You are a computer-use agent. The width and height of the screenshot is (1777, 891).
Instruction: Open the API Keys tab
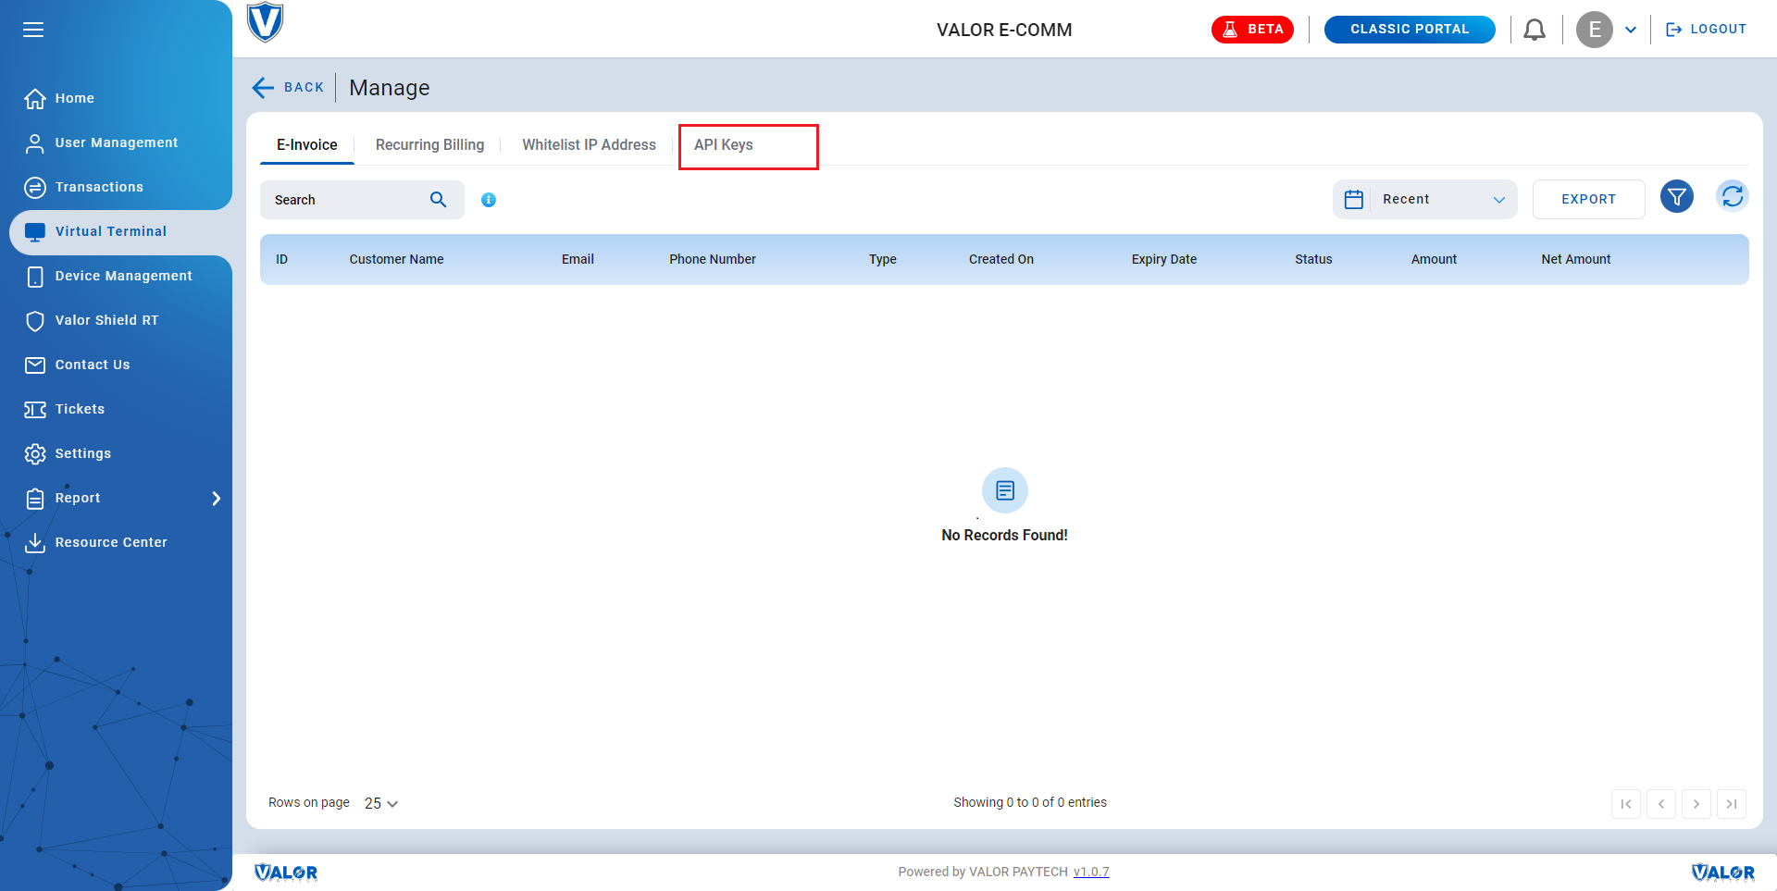[x=724, y=145]
